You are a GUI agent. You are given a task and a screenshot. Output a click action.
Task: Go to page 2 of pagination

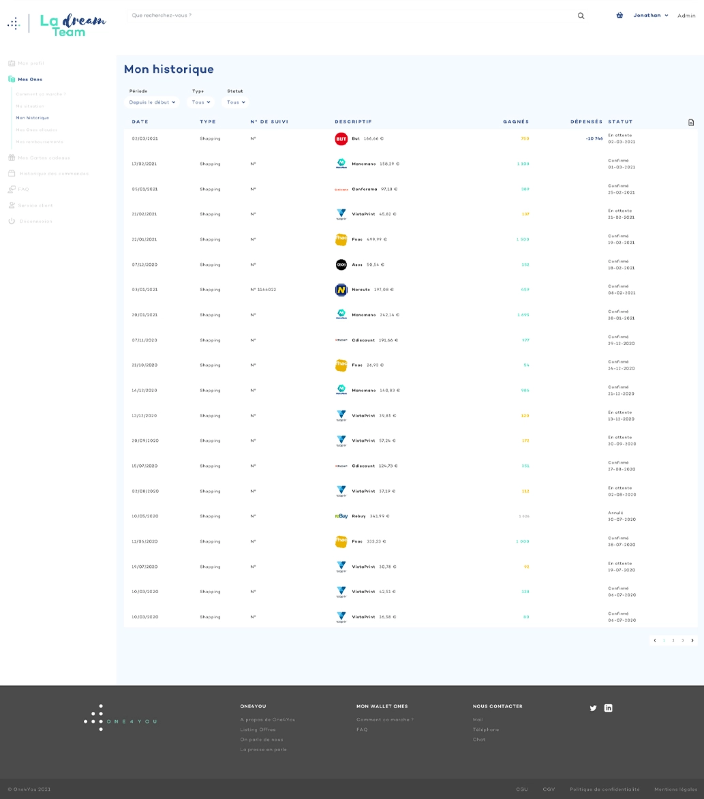(x=673, y=641)
